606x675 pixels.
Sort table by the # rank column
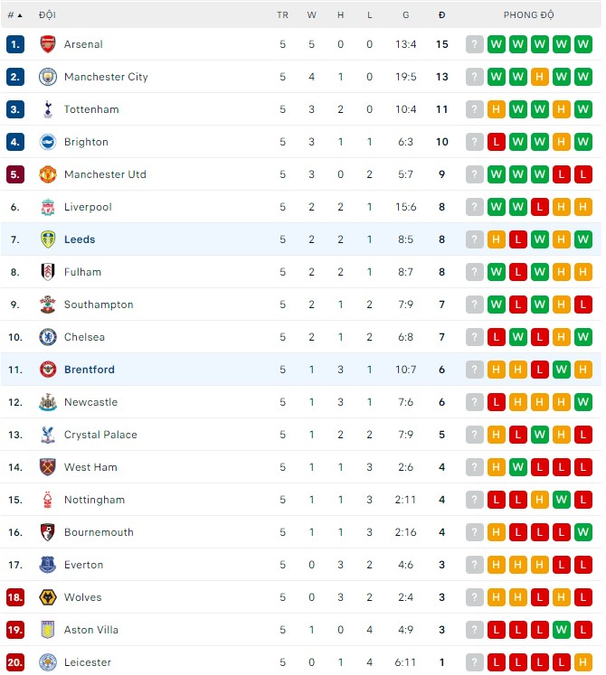[x=14, y=15]
